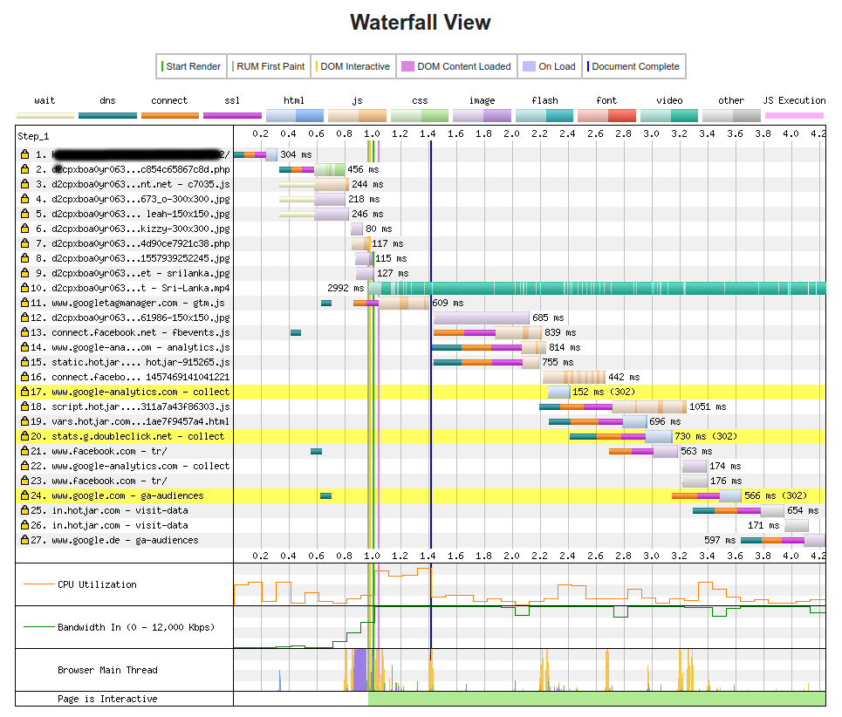Open request 15 hotjar-915265.js
This screenshot has width=842, height=717.
pos(140,362)
